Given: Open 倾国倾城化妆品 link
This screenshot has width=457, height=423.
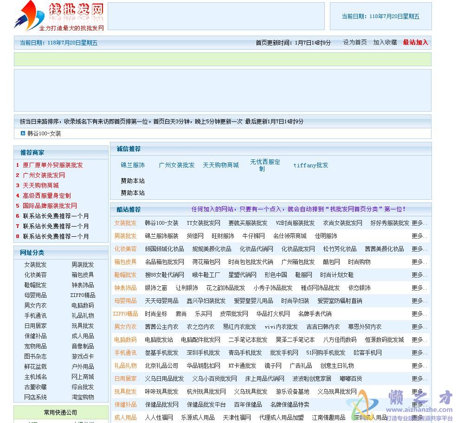Looking at the screenshot, I should coord(164,249).
